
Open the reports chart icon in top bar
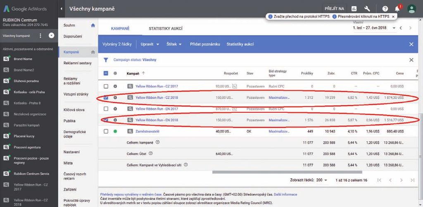[354, 9]
